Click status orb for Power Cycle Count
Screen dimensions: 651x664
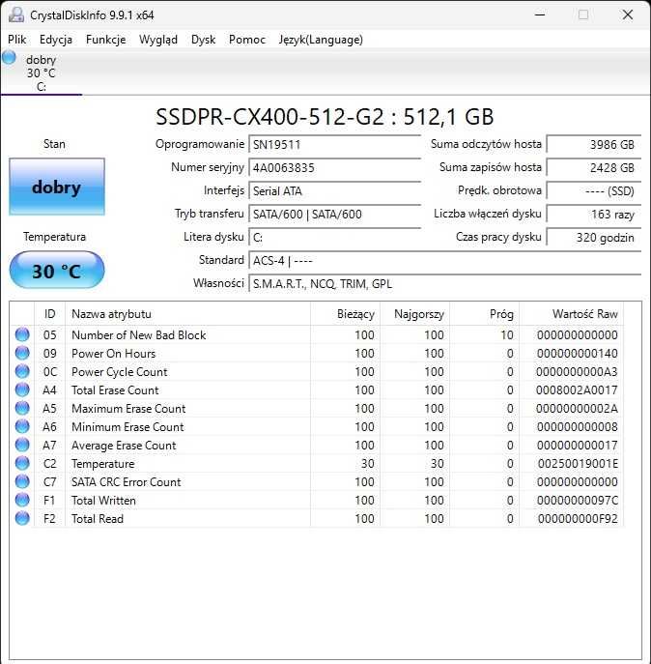pos(22,371)
